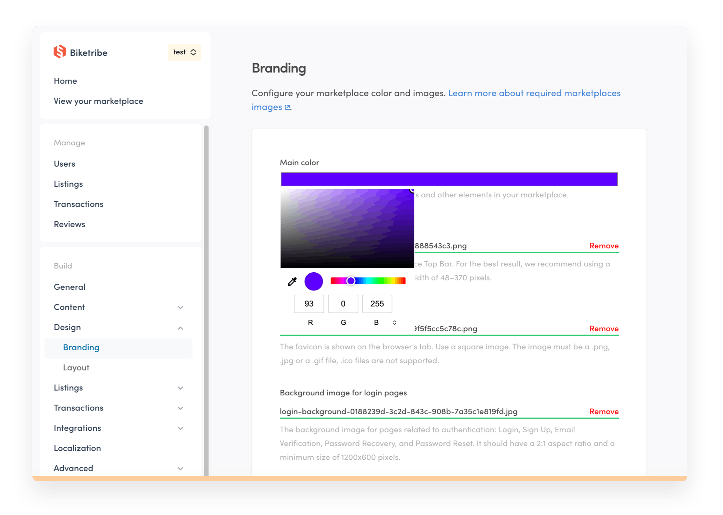Edit the red value input field
The height and width of the screenshot is (515, 723).
click(309, 304)
